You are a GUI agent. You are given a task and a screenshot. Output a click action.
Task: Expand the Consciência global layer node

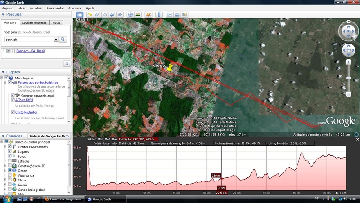(x=5, y=189)
